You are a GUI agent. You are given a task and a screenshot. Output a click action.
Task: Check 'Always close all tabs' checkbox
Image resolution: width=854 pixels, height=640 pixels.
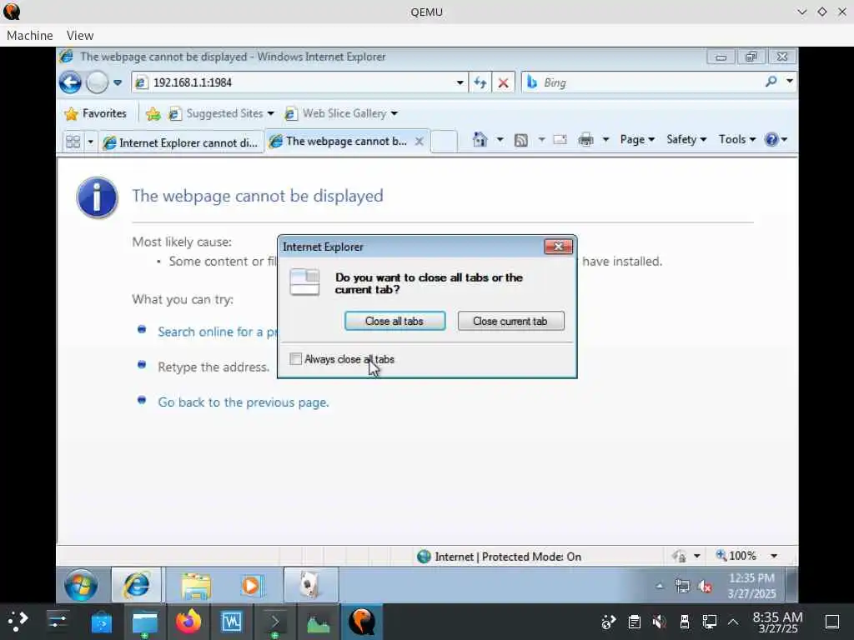296,359
